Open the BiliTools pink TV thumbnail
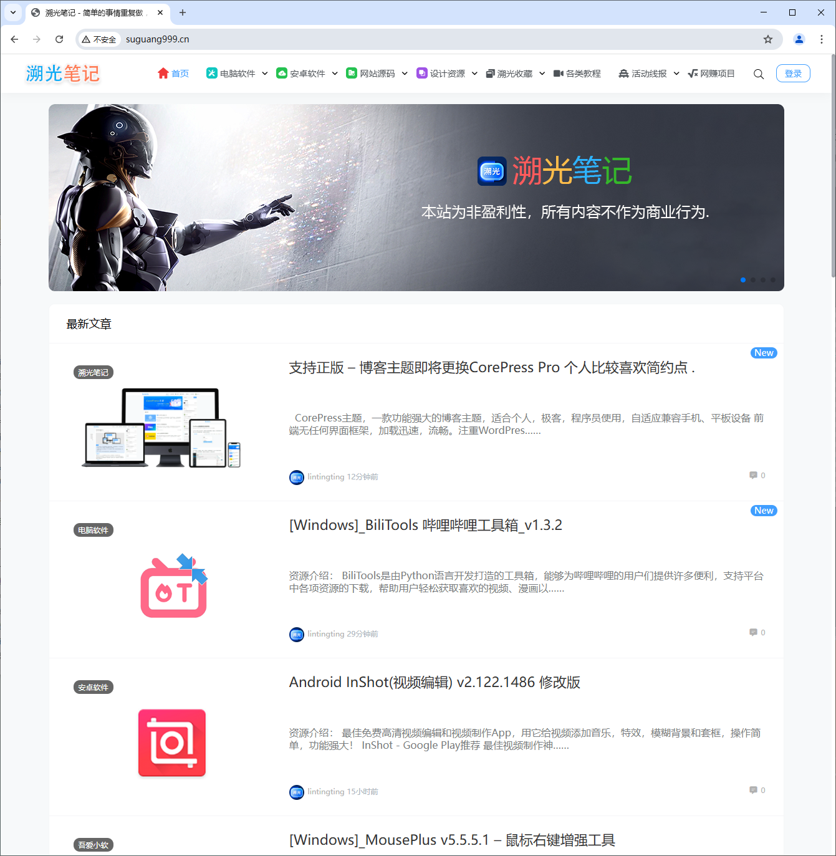 pos(174,585)
